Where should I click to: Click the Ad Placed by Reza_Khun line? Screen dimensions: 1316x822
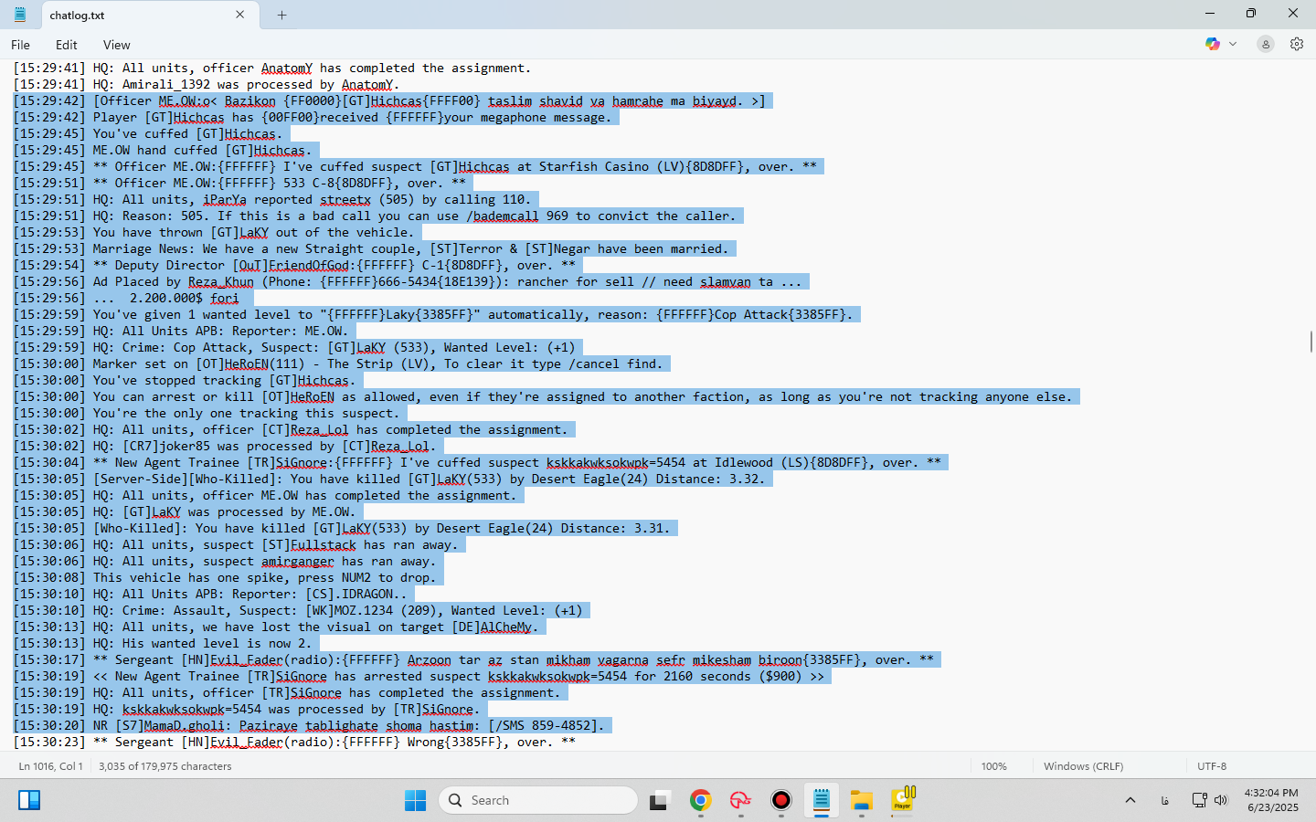pyautogui.click(x=408, y=281)
